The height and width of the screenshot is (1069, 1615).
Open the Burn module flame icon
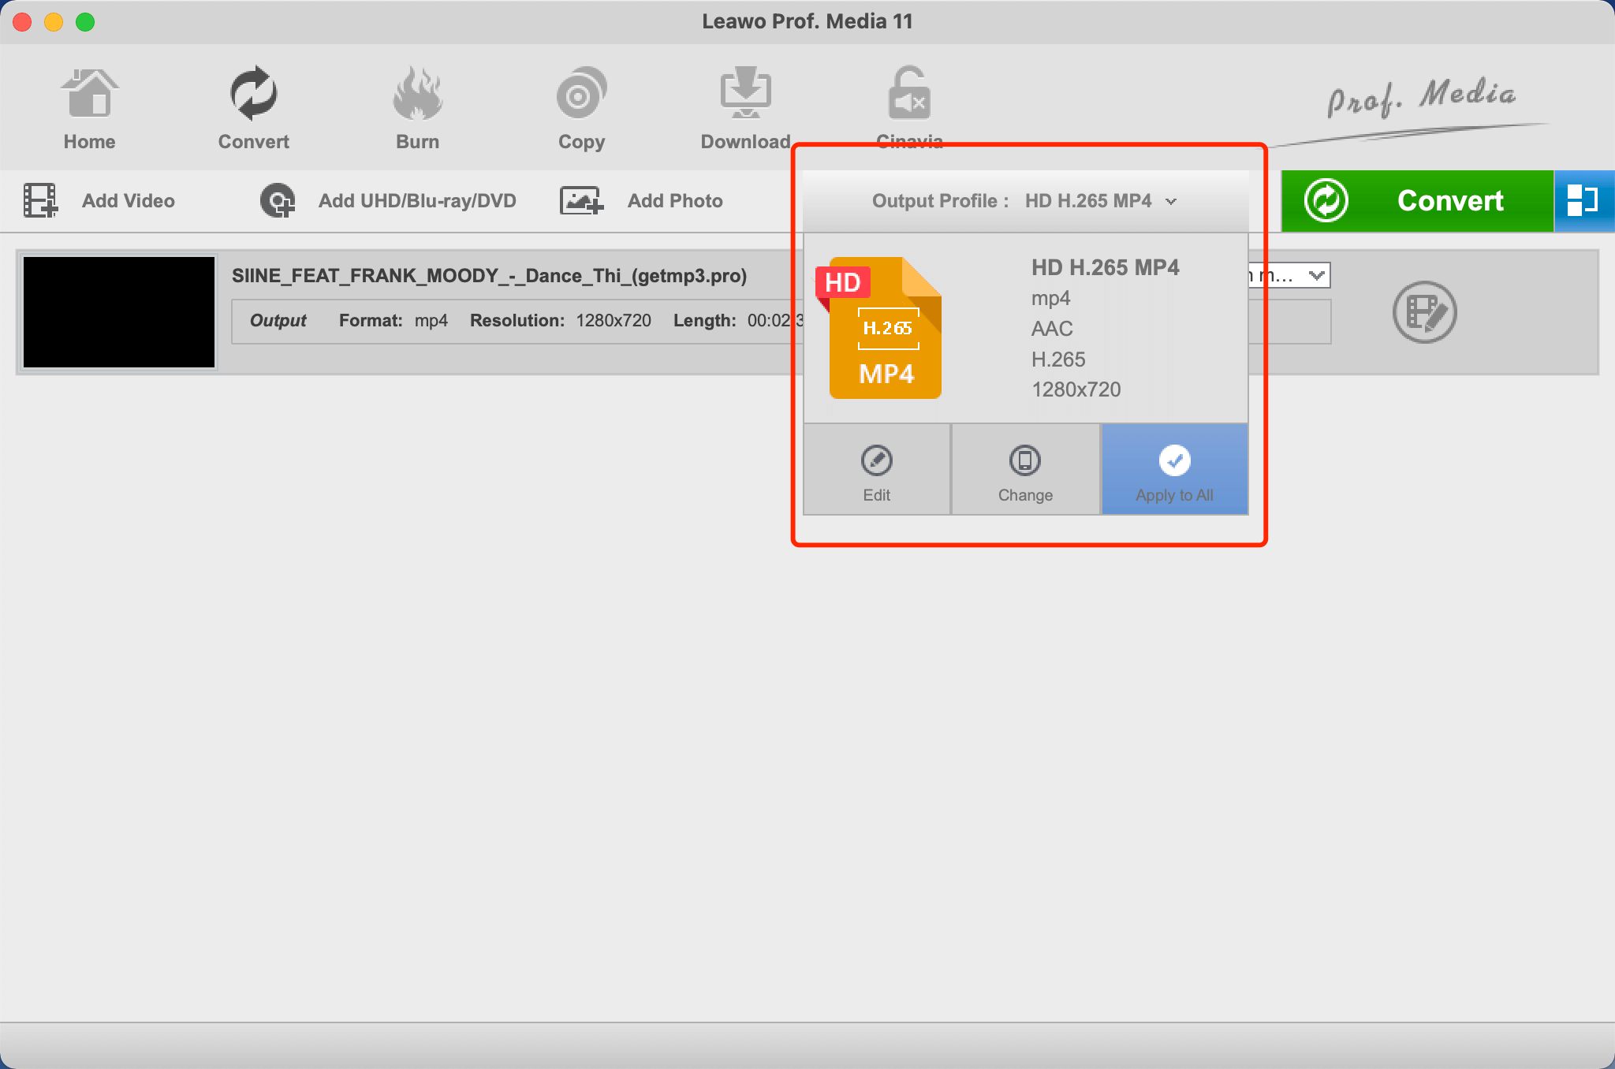tap(417, 94)
